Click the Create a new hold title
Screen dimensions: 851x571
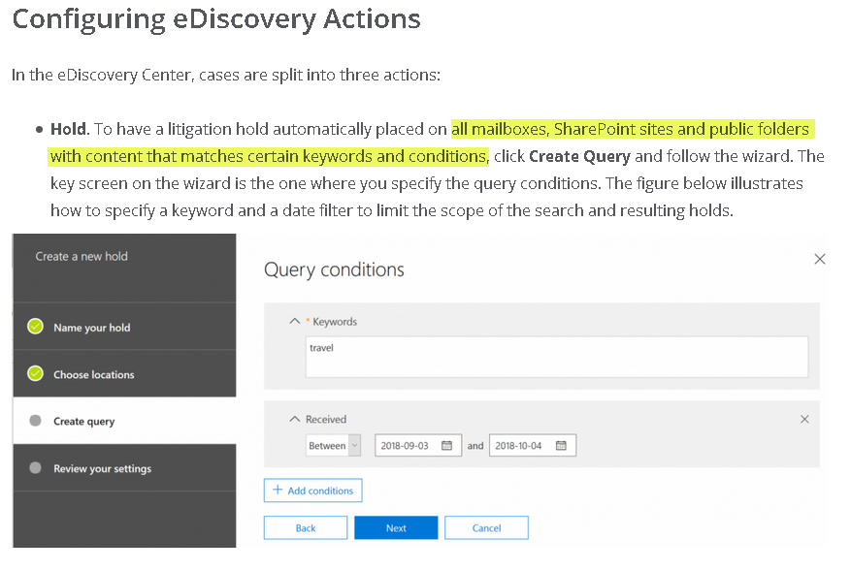82,256
